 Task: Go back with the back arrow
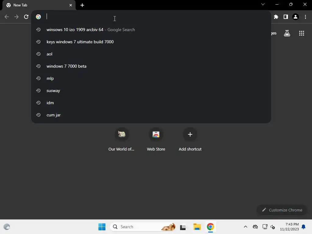(7, 17)
